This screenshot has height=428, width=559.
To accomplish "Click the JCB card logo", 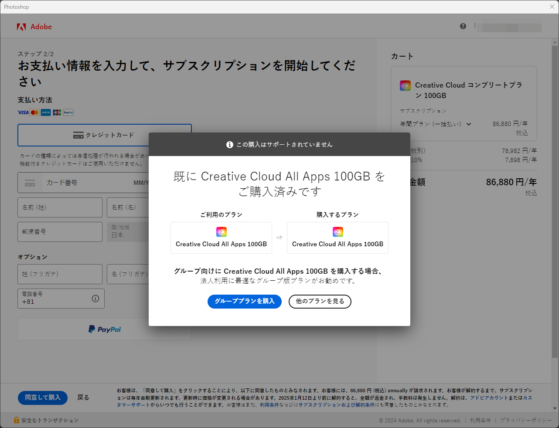I will click(57, 112).
